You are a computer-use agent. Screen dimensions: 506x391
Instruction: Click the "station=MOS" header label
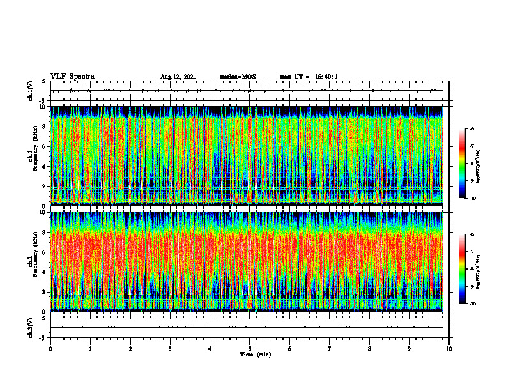(238, 77)
